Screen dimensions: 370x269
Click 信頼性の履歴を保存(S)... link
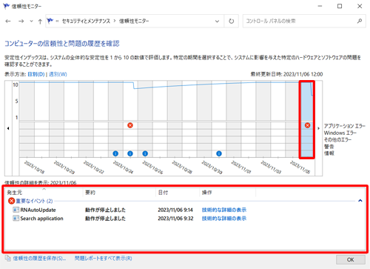point(39,259)
